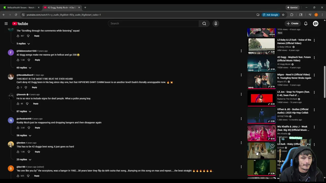
Task: Reply to the @NovaMadison9 comment
Action: coord(34,87)
